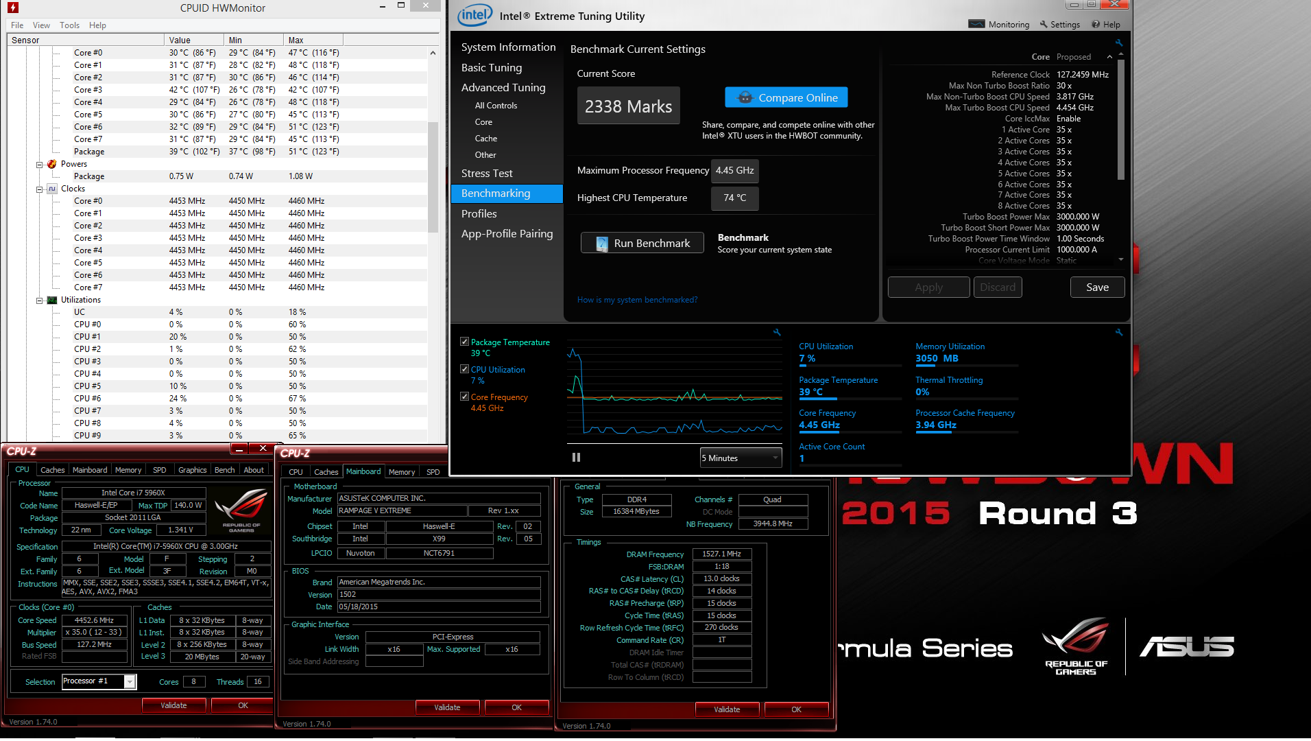Open HWMonitor Help menu
Image resolution: width=1311 pixels, height=741 pixels.
97,25
